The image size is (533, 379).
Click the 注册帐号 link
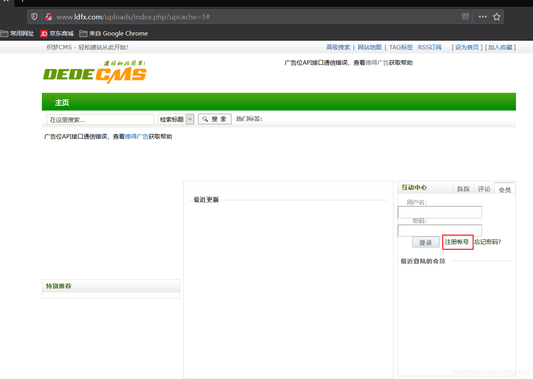[x=457, y=242]
